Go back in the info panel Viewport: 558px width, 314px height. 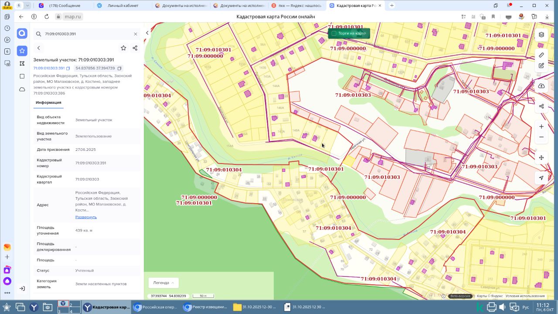(39, 48)
